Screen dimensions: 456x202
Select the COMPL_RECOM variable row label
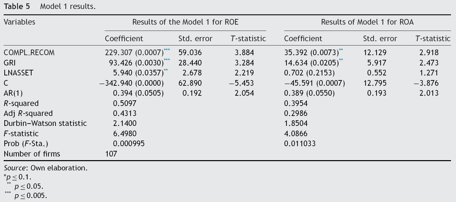(x=29, y=52)
